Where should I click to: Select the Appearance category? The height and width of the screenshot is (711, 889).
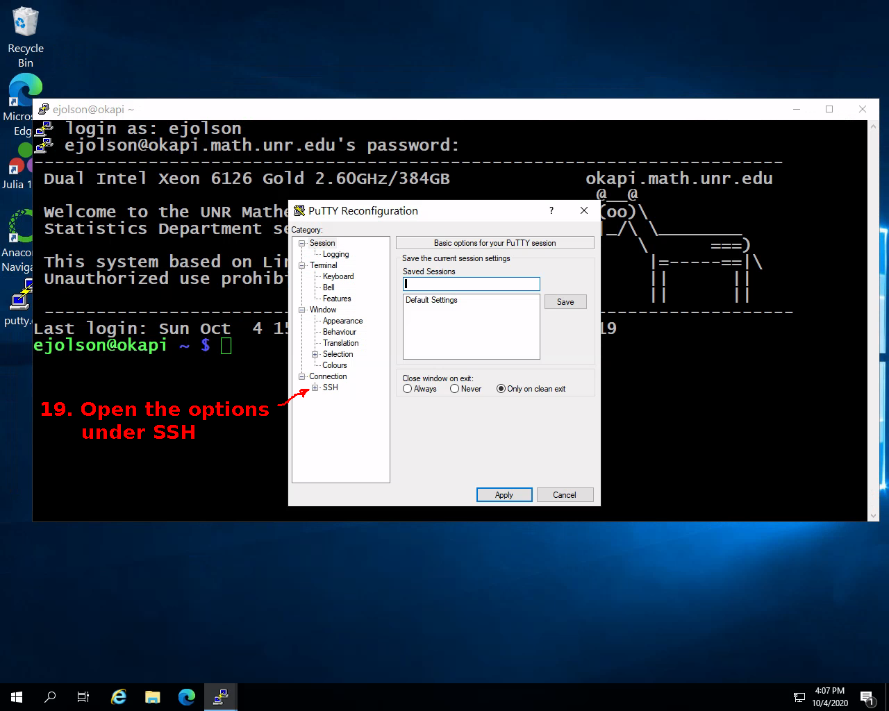click(x=342, y=321)
